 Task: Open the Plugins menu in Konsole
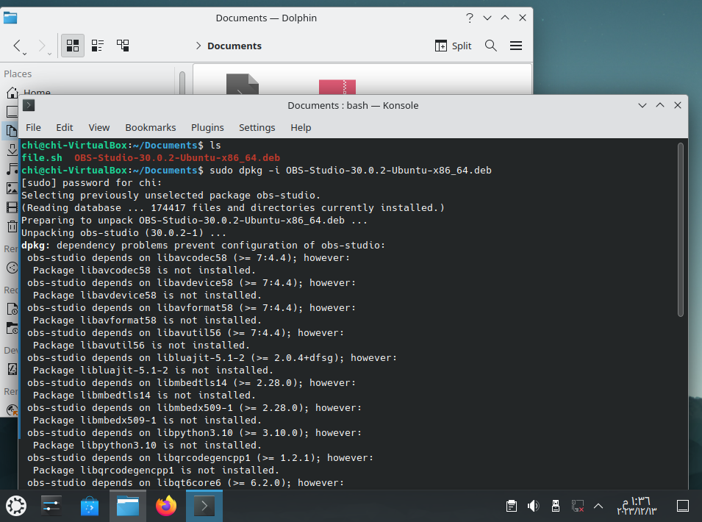(207, 127)
